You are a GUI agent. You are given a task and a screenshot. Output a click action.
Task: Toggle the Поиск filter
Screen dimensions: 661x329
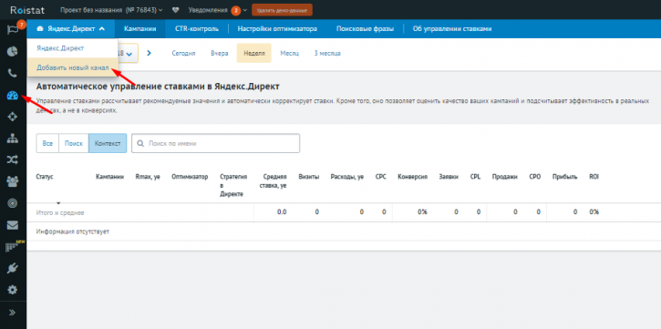point(73,143)
